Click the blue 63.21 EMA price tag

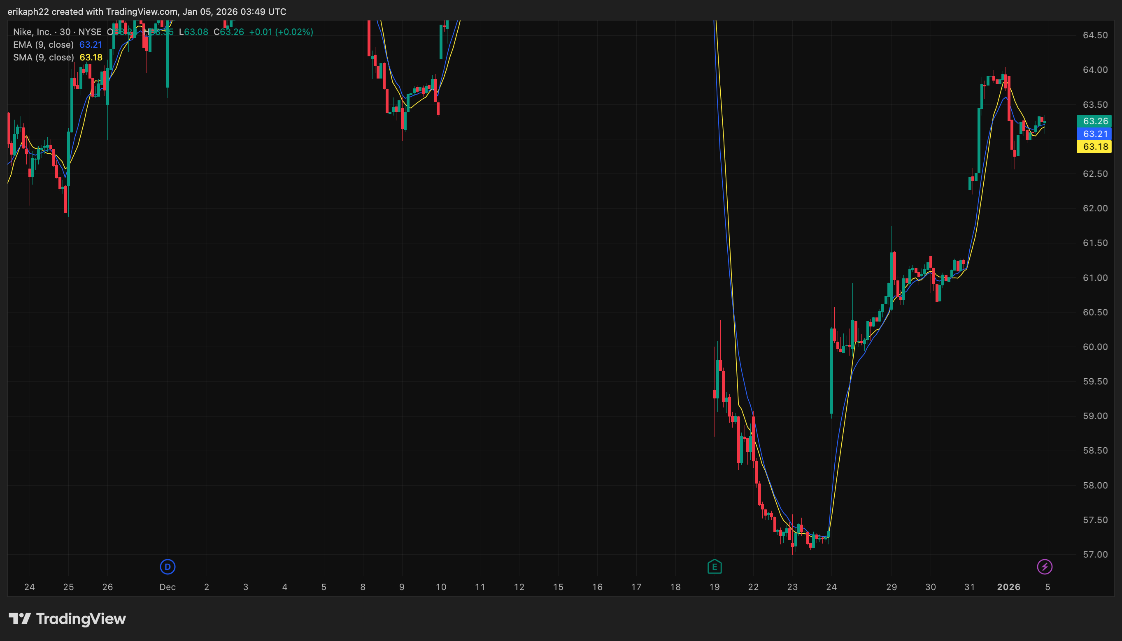[x=1094, y=134]
